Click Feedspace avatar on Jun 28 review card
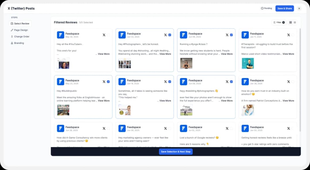 tap(245, 82)
